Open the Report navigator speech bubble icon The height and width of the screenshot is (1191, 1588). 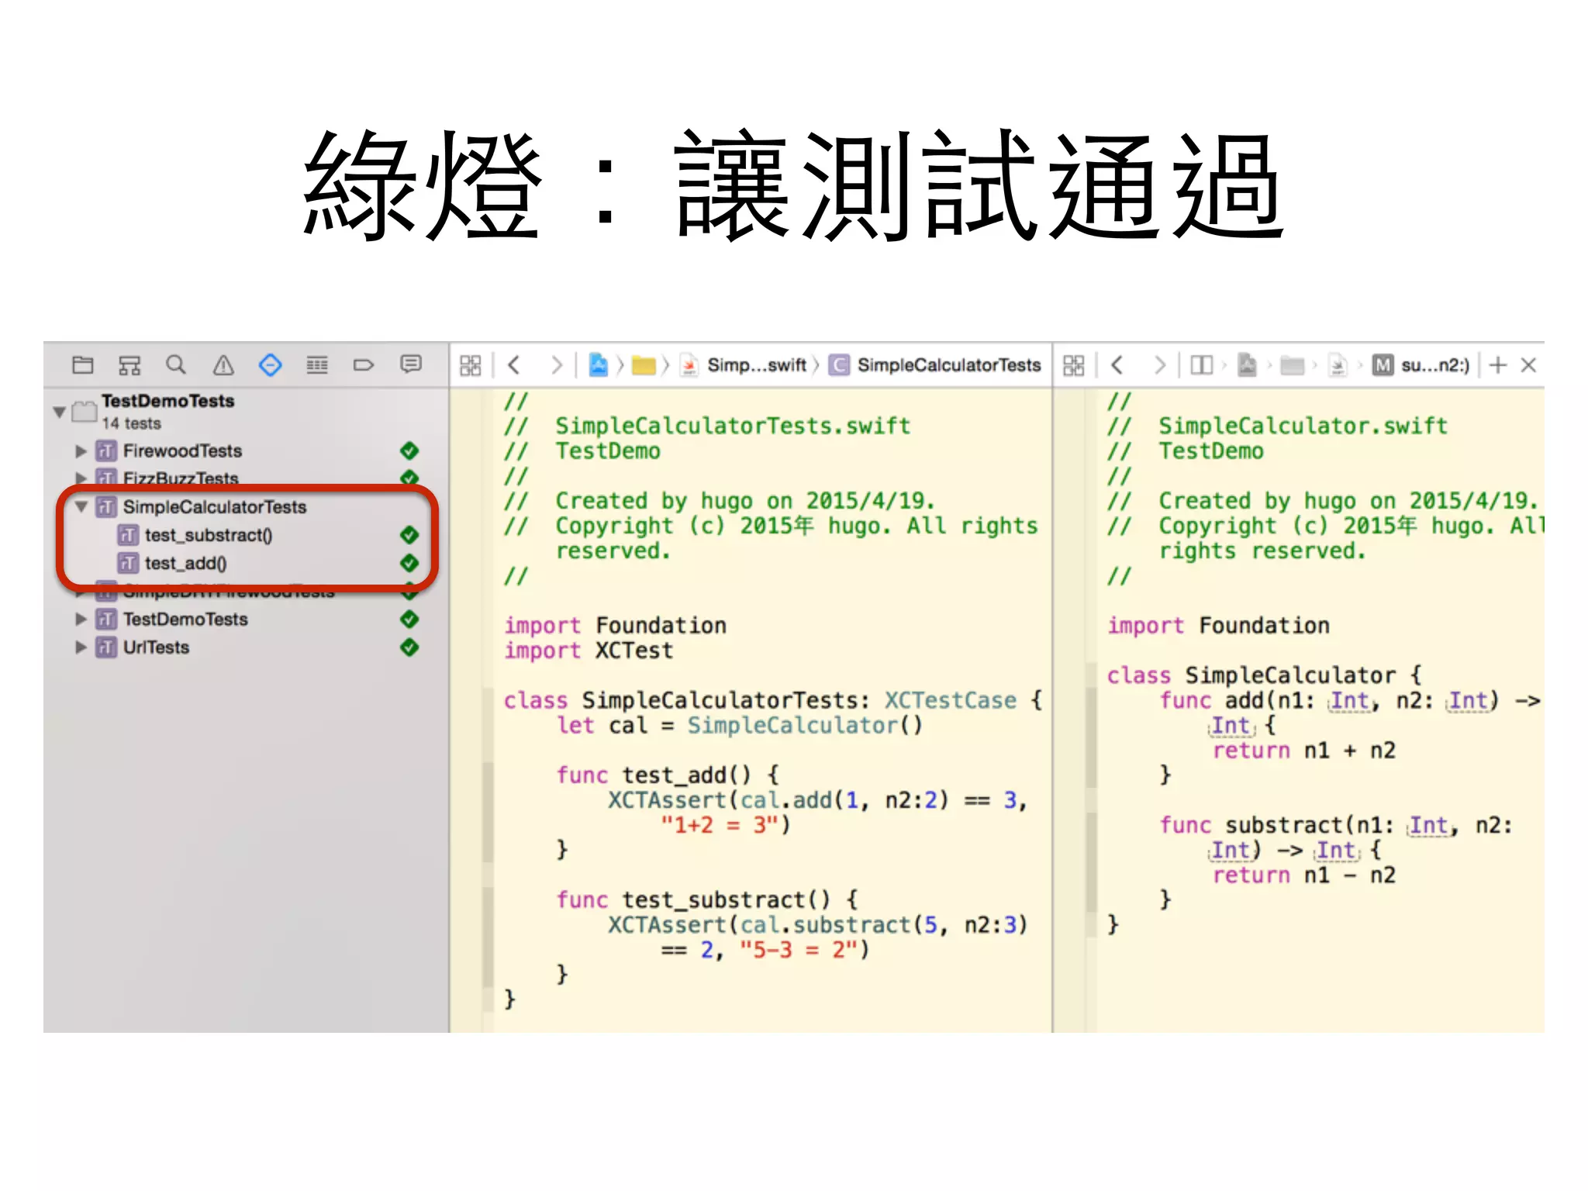pyautogui.click(x=411, y=364)
